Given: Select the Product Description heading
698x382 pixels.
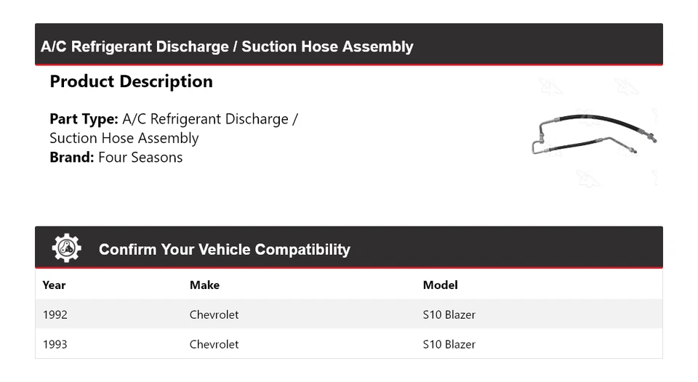Looking at the screenshot, I should 131,81.
